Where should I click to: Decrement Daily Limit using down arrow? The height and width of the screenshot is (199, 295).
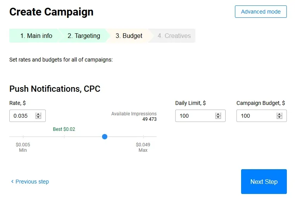(x=218, y=117)
